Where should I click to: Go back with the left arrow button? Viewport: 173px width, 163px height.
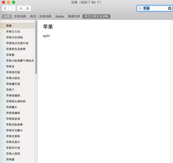[5, 8]
